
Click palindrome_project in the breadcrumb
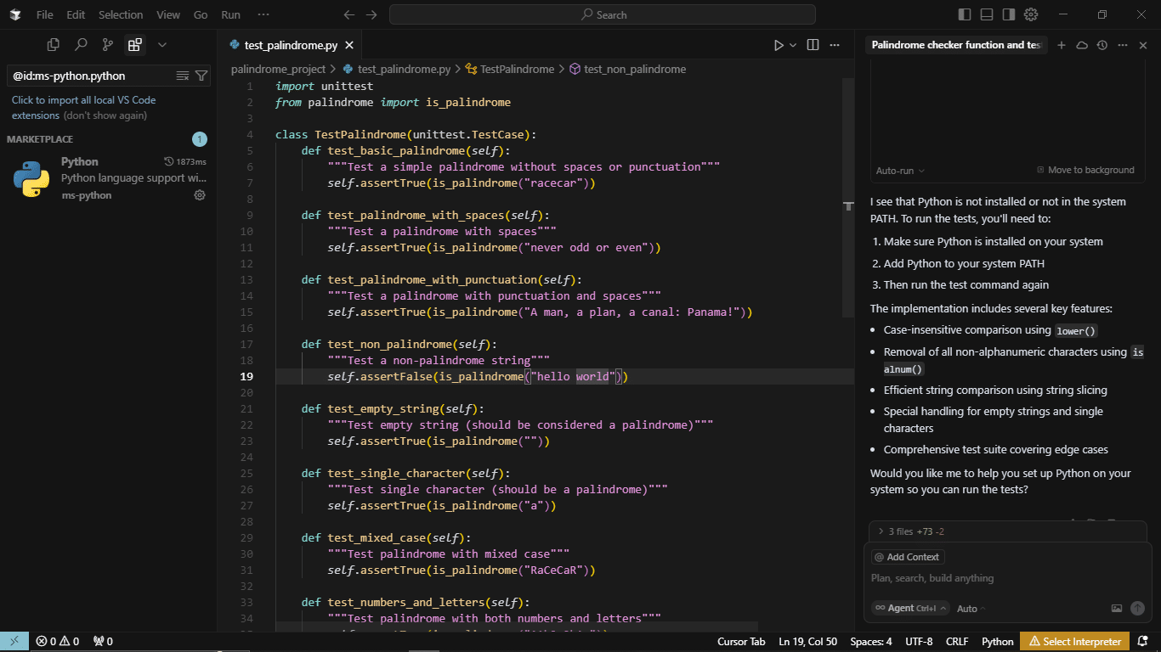tap(278, 69)
